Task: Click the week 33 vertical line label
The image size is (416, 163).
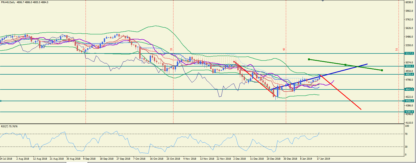Action: coord(171,49)
